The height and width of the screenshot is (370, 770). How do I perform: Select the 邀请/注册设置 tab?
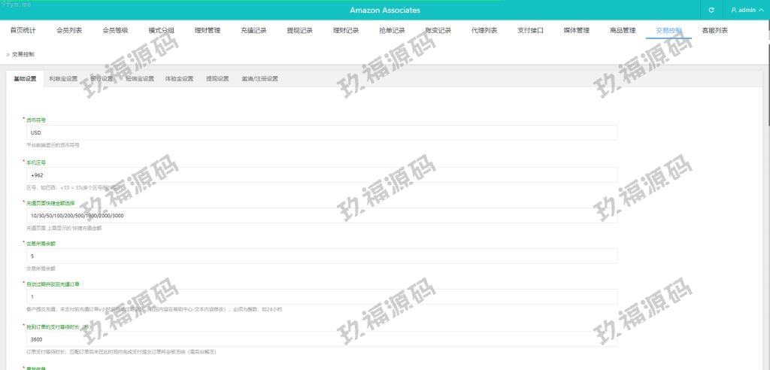point(259,78)
